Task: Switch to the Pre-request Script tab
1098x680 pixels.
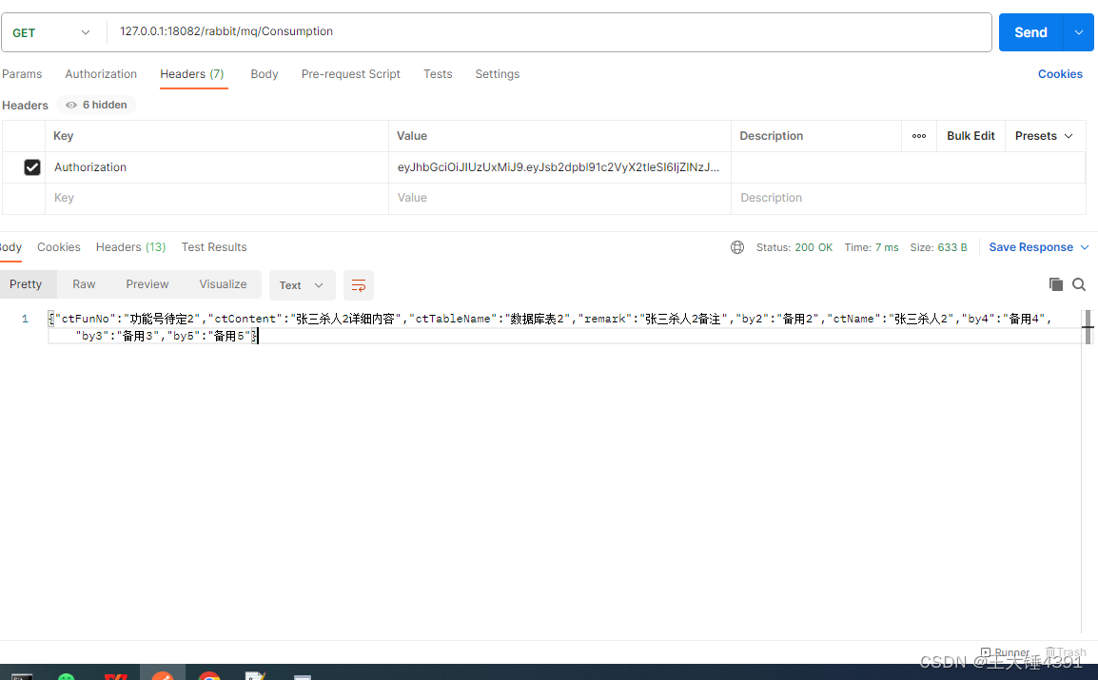Action: click(350, 73)
